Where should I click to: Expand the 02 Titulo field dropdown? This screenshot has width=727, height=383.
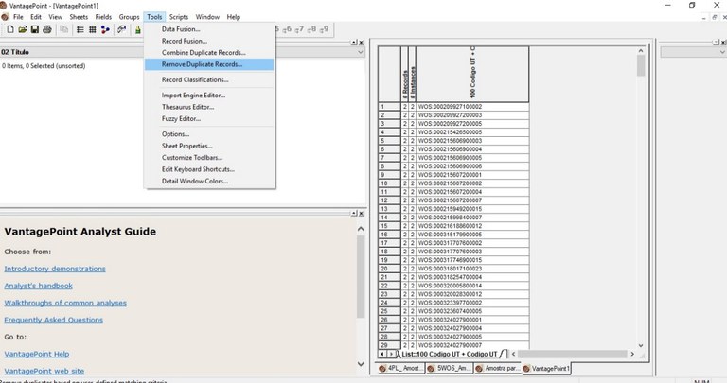(x=361, y=52)
